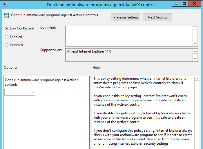Viewport: 203px width, 149px height.
Task: Click the Supported on scroll down arrow
Action: click(195, 58)
